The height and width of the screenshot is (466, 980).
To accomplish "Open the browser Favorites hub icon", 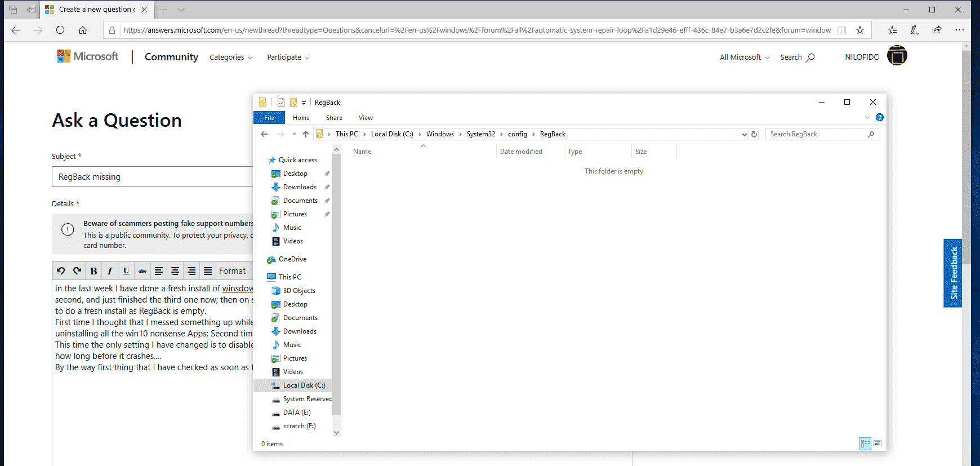I will (892, 30).
